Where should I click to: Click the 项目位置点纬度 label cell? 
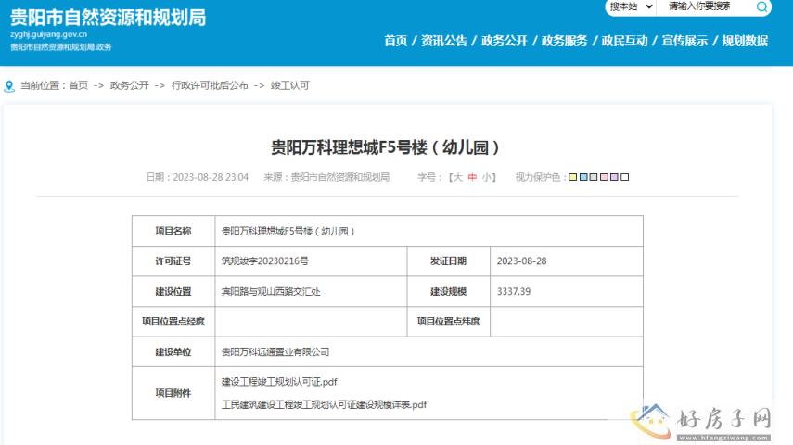pos(449,322)
